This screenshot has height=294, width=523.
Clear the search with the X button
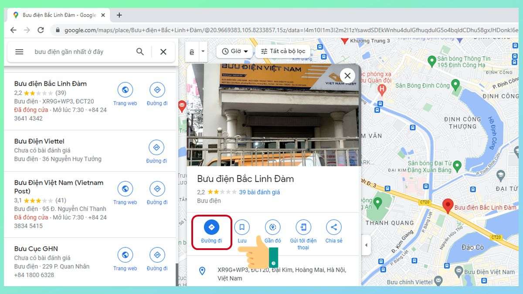(163, 52)
